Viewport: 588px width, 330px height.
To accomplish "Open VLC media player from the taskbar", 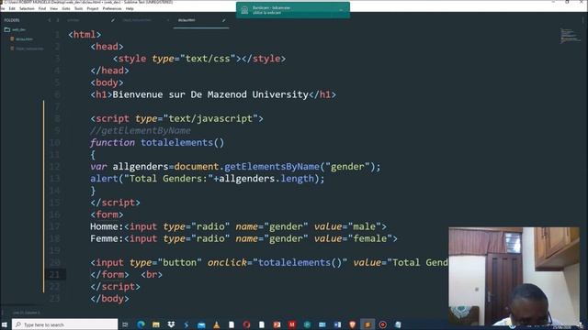I will [217, 324].
